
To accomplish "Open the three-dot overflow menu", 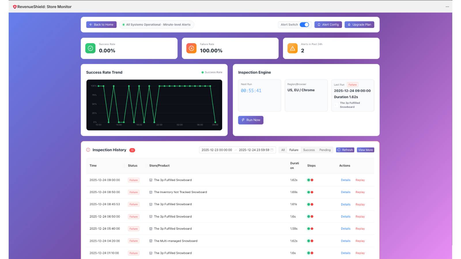I will [x=447, y=7].
